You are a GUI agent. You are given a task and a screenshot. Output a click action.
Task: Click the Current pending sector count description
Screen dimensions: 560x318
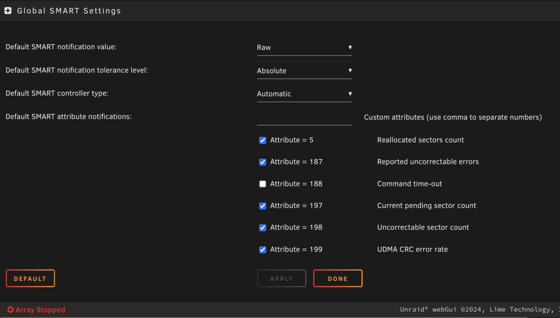(426, 205)
